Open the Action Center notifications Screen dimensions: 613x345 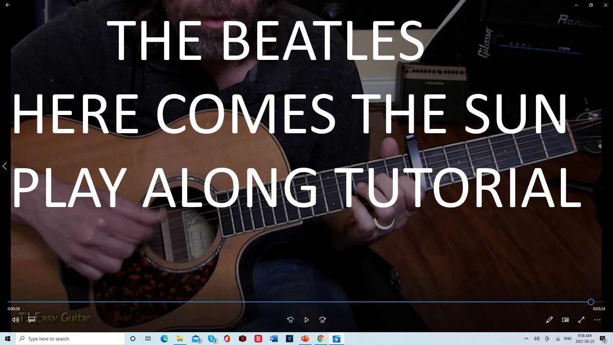click(603, 339)
